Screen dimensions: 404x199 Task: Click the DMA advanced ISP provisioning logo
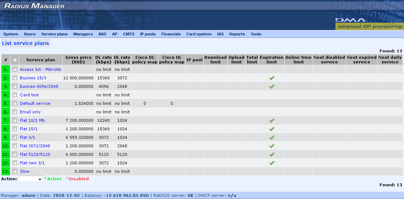coord(370,24)
